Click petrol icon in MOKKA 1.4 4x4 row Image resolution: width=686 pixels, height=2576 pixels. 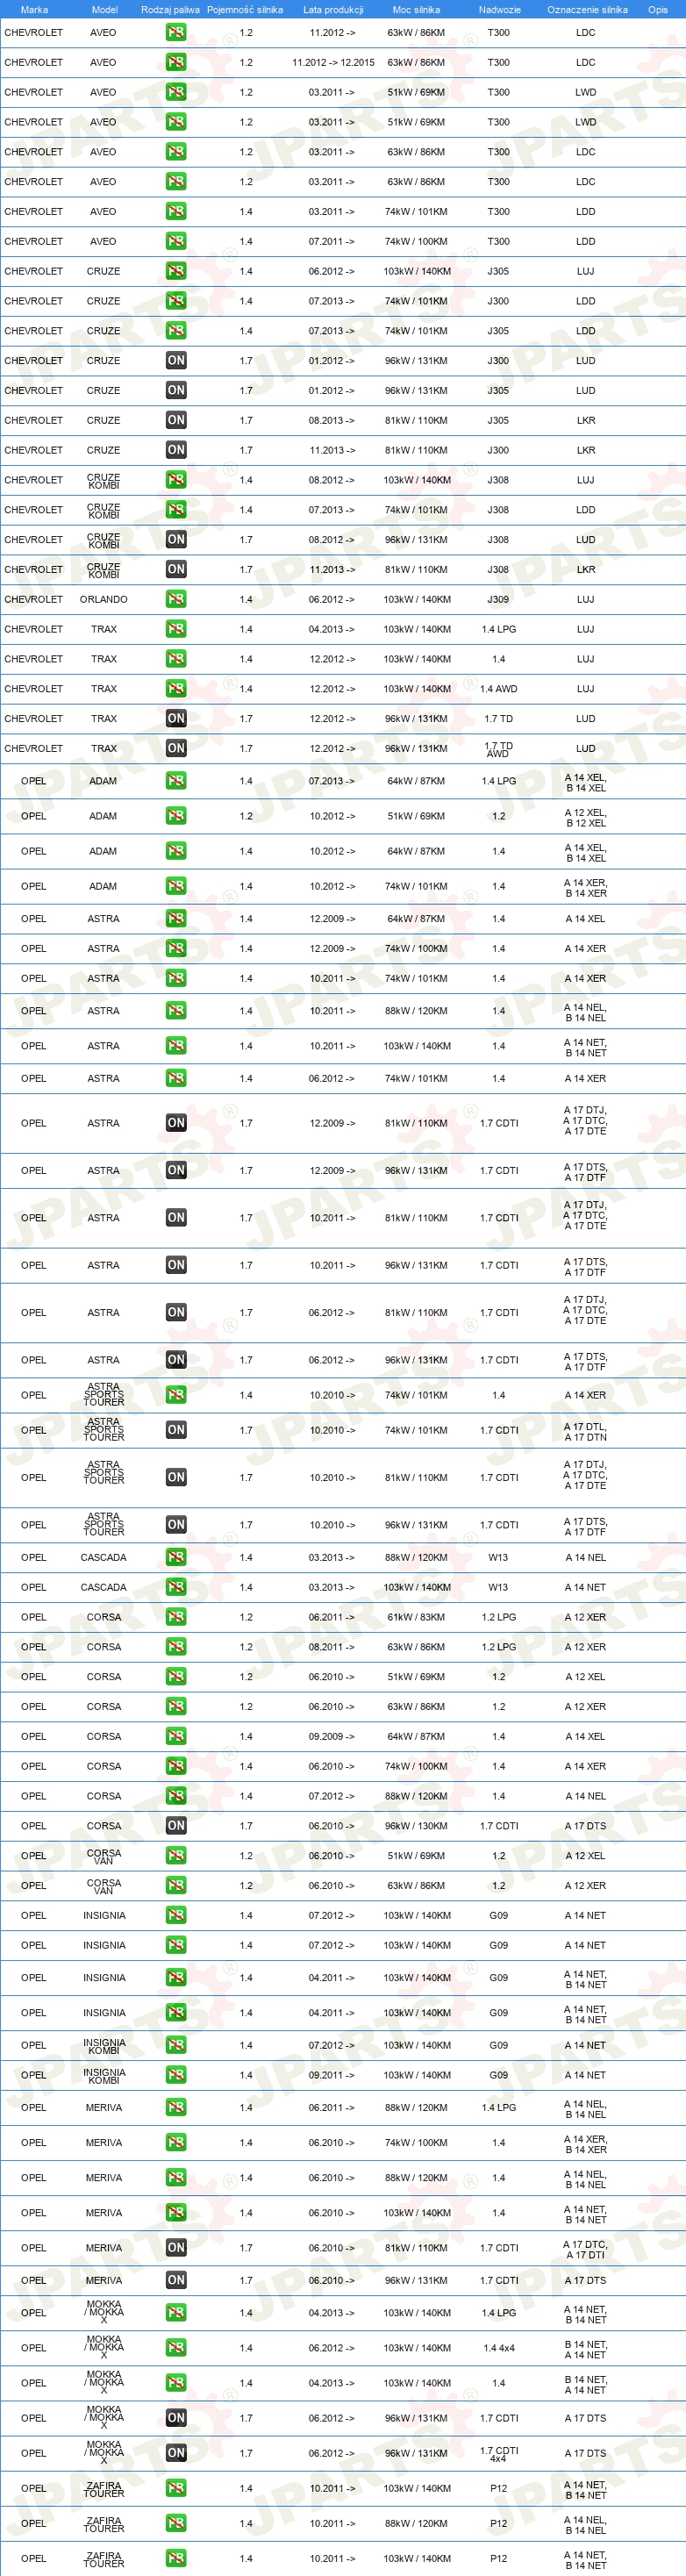176,2348
